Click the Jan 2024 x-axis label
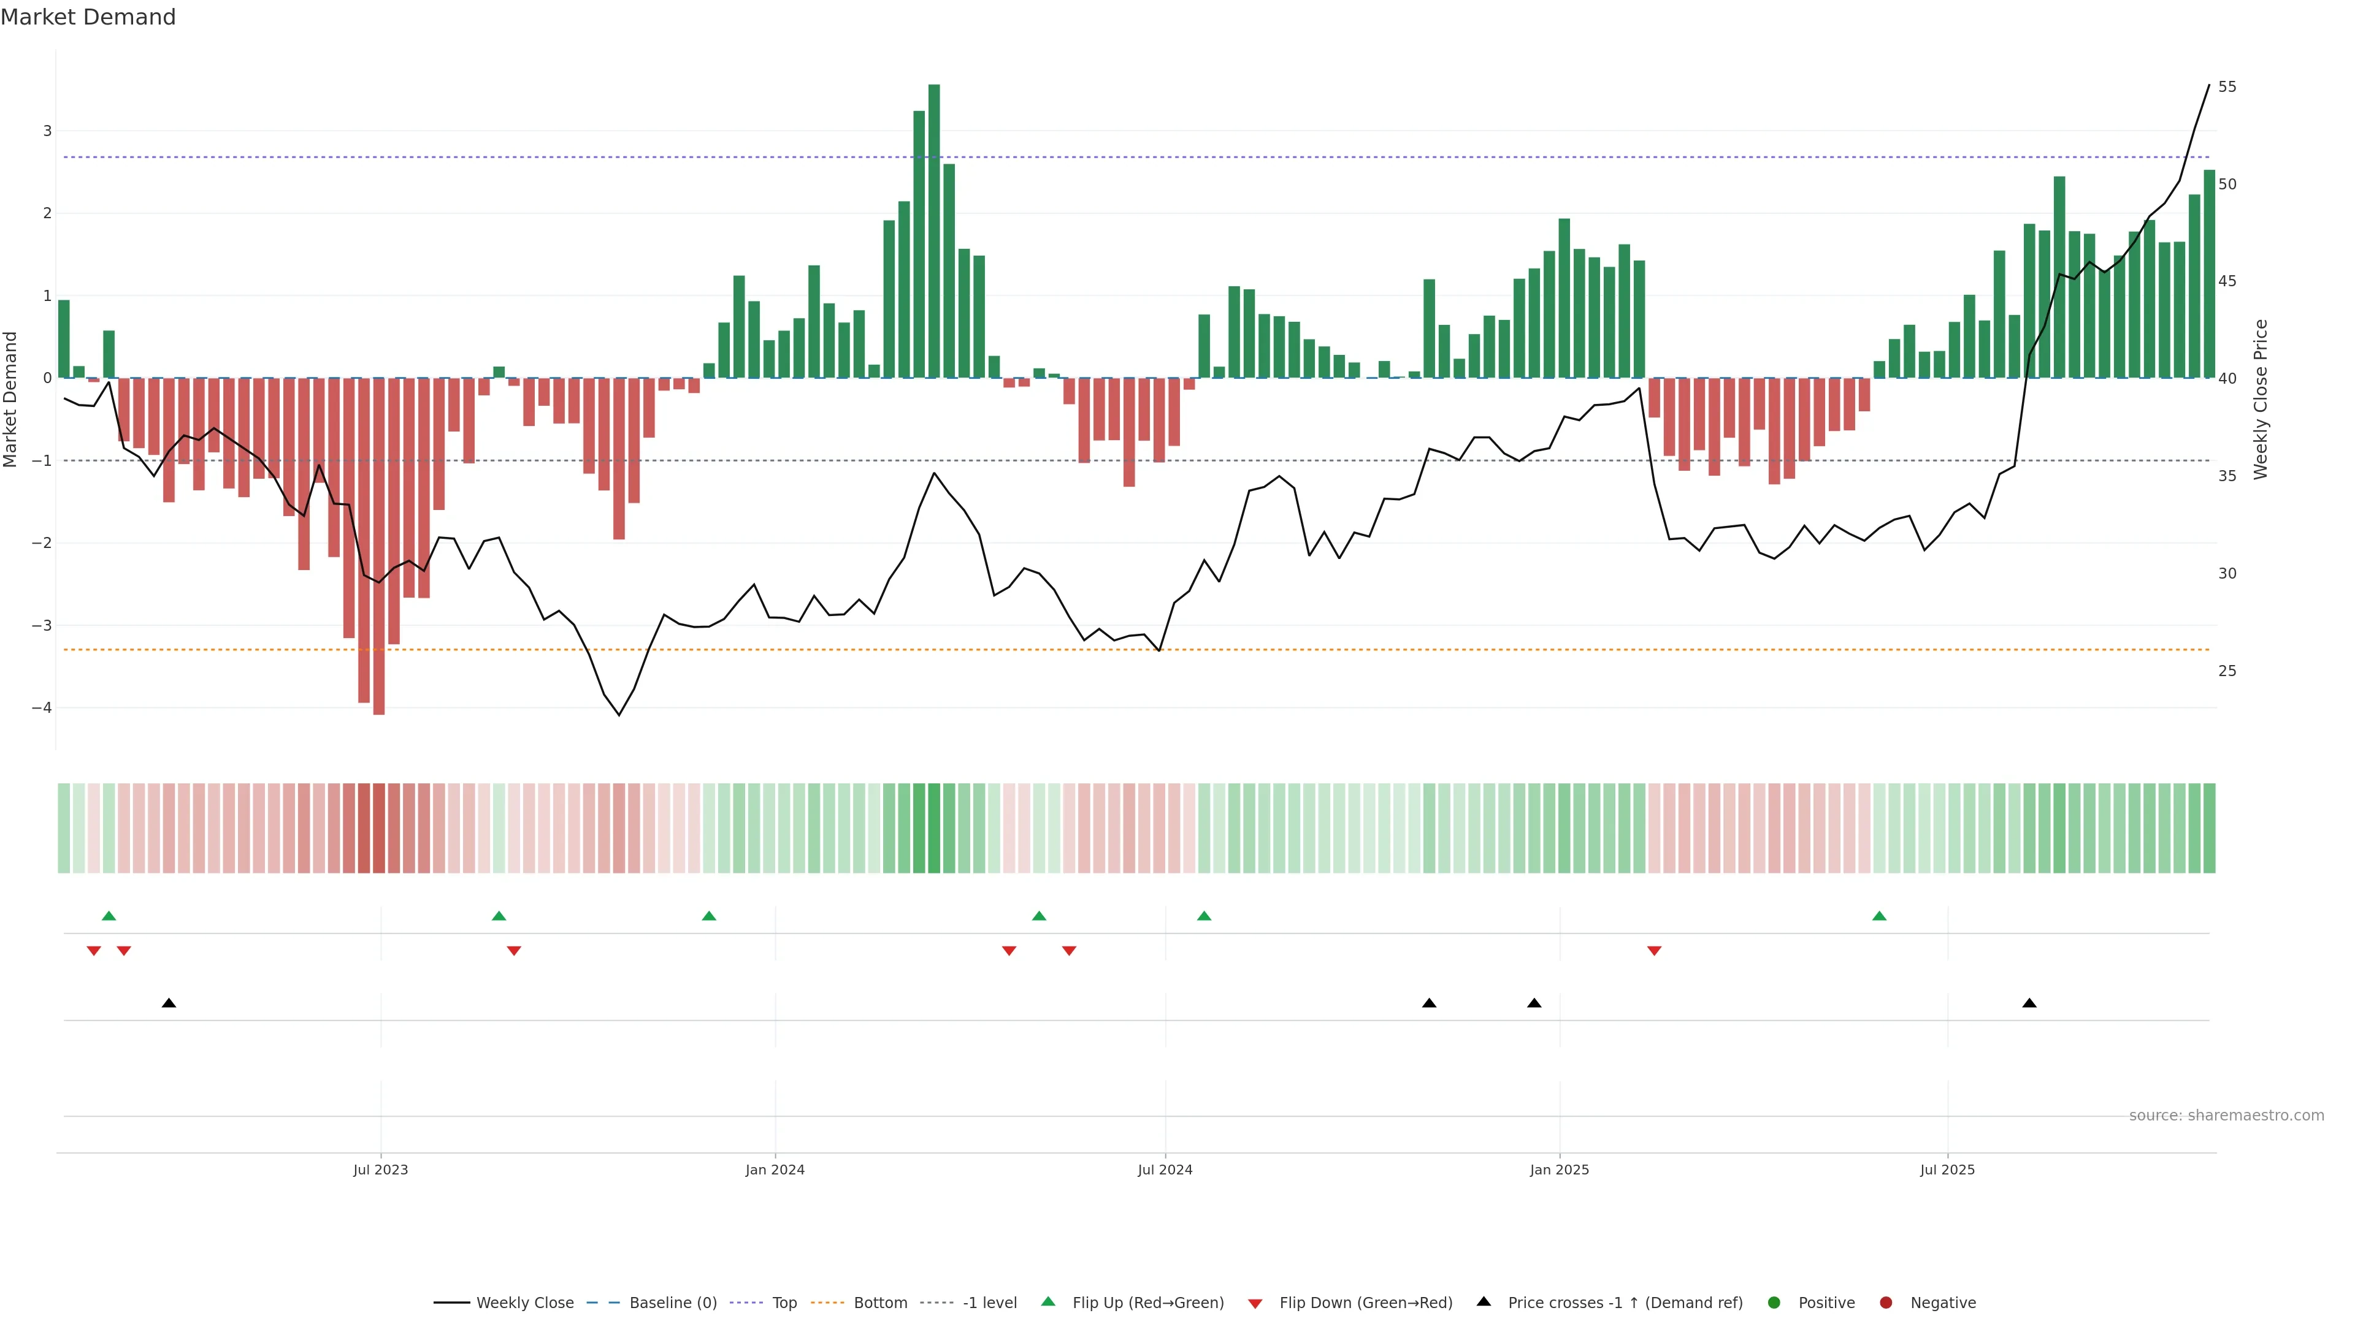The width and height of the screenshot is (2355, 1324). coord(775,1170)
